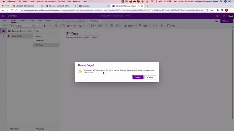Click the Bullets list icon
This screenshot has width=234, height=131.
(x=93, y=26)
